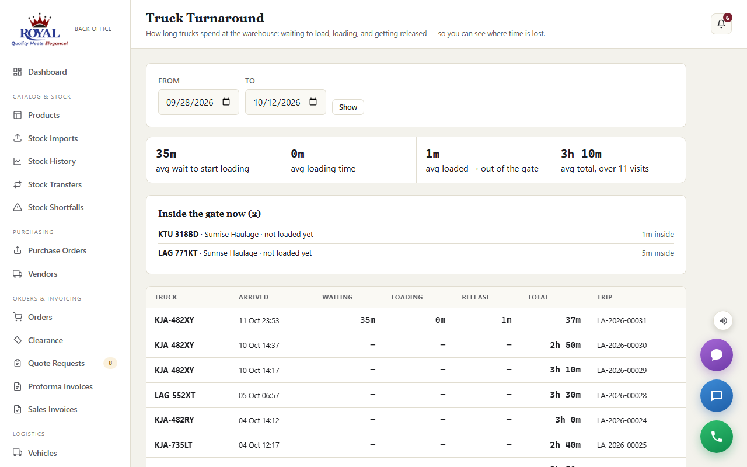747x467 pixels.
Task: Click the Quote Requests count badge
Action: click(x=110, y=363)
